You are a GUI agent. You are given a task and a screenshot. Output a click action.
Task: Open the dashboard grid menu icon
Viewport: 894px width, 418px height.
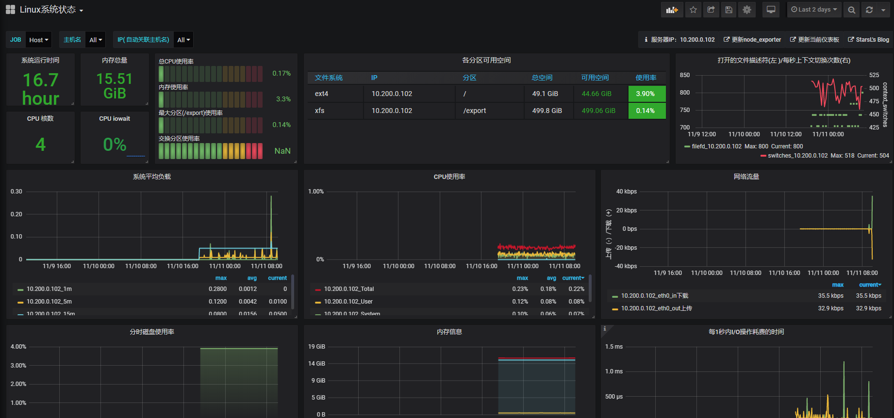coord(10,10)
